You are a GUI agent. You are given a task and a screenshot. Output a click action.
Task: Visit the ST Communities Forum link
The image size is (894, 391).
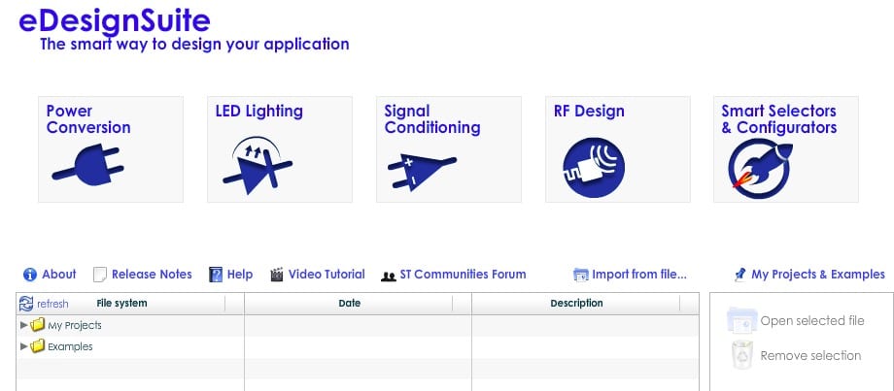463,275
